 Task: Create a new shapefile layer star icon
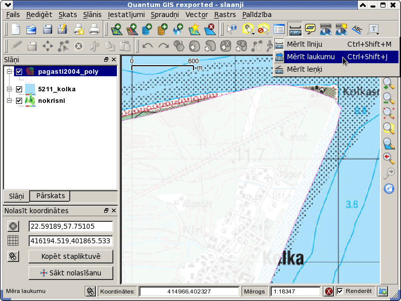pyautogui.click(x=194, y=29)
